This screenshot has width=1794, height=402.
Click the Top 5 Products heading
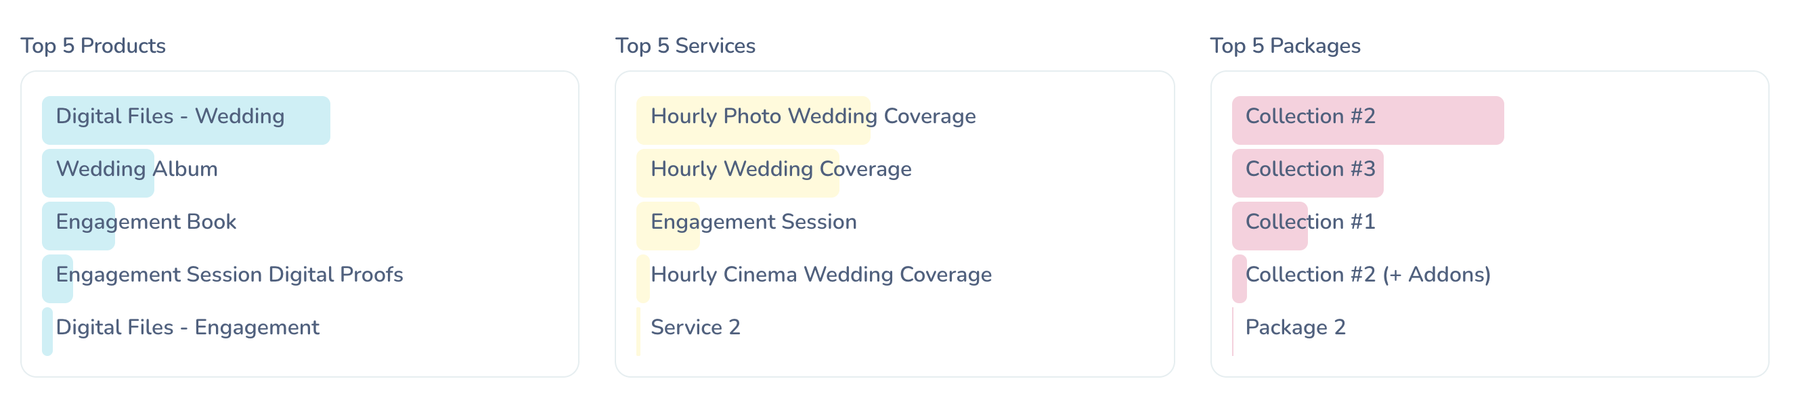[x=93, y=46]
